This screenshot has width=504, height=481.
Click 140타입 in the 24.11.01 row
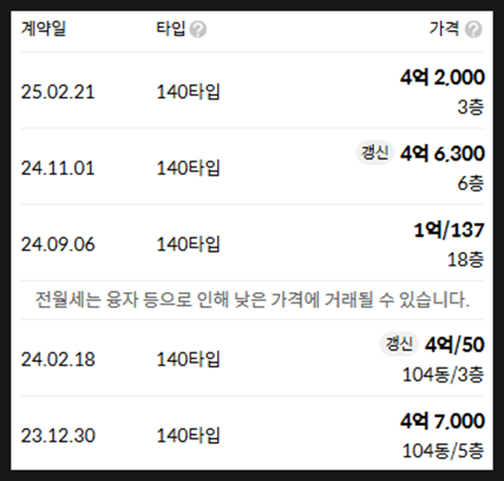[x=188, y=168]
